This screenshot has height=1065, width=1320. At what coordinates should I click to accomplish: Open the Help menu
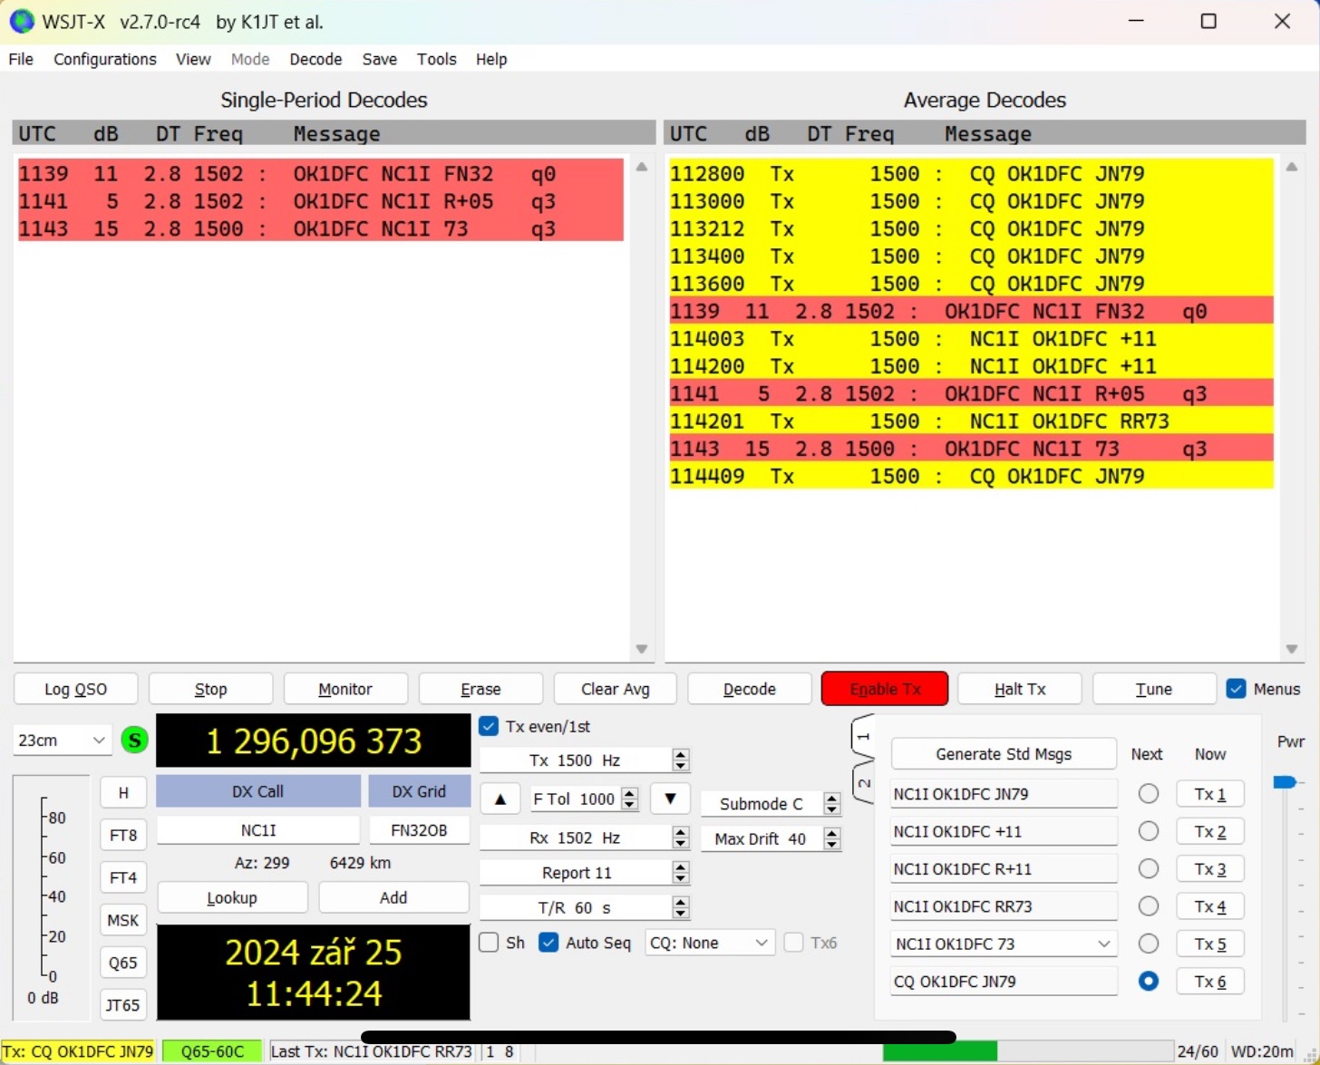491,59
